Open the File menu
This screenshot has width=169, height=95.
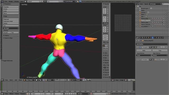tap(6, 2)
